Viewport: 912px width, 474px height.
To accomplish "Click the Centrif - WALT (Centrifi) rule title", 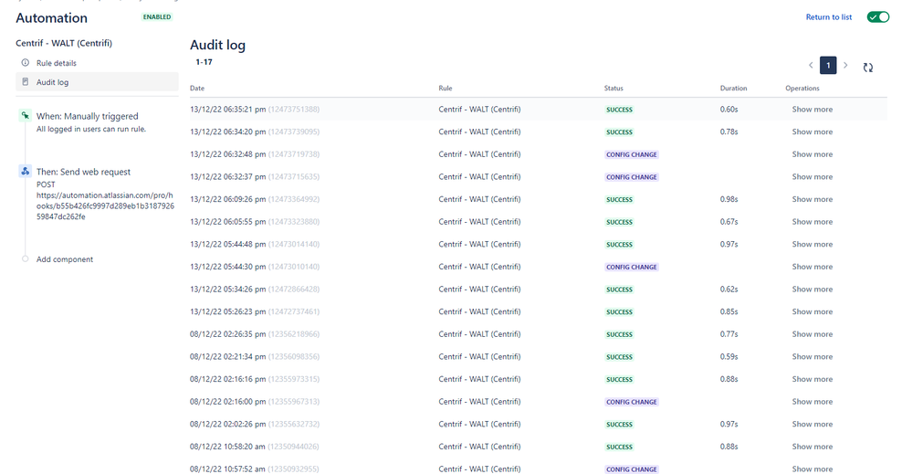I will point(64,43).
